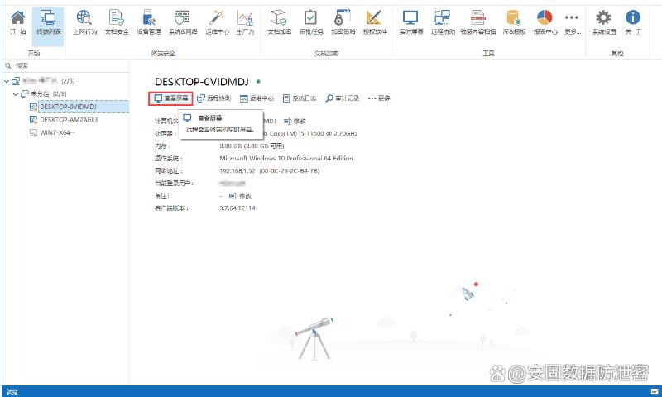The height and width of the screenshot is (397, 662).
Task: Select DESKTOP-AM2AGL3 in the terminal tree
Action: 69,119
